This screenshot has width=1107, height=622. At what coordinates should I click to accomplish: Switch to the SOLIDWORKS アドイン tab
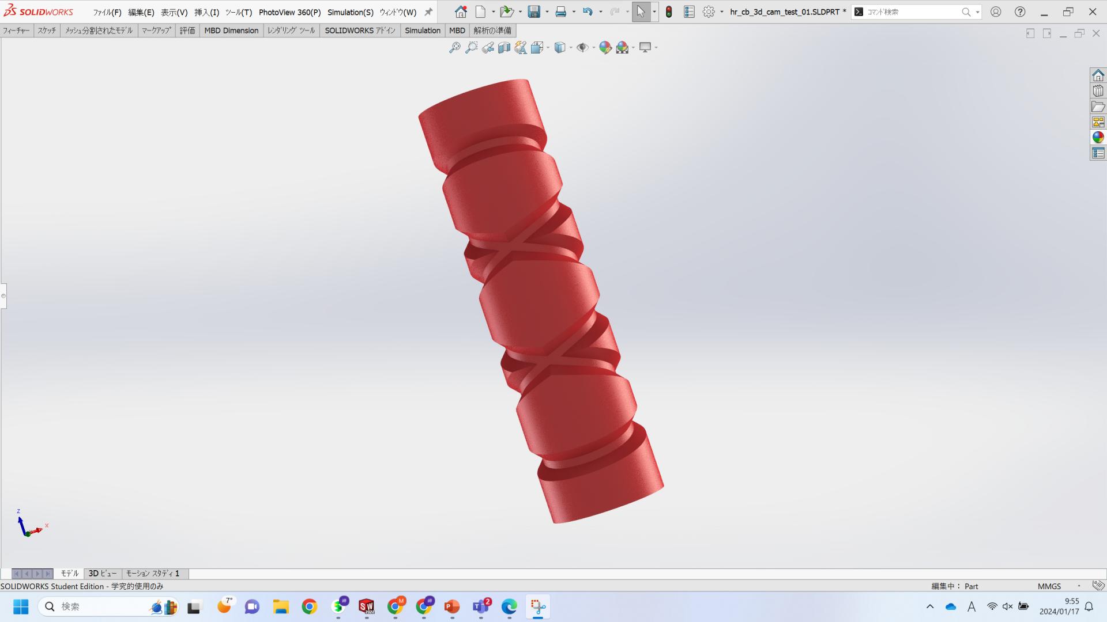click(x=360, y=31)
